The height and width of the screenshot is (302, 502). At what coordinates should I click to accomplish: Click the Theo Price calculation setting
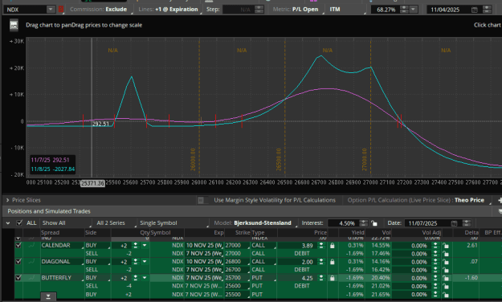[x=469, y=200]
